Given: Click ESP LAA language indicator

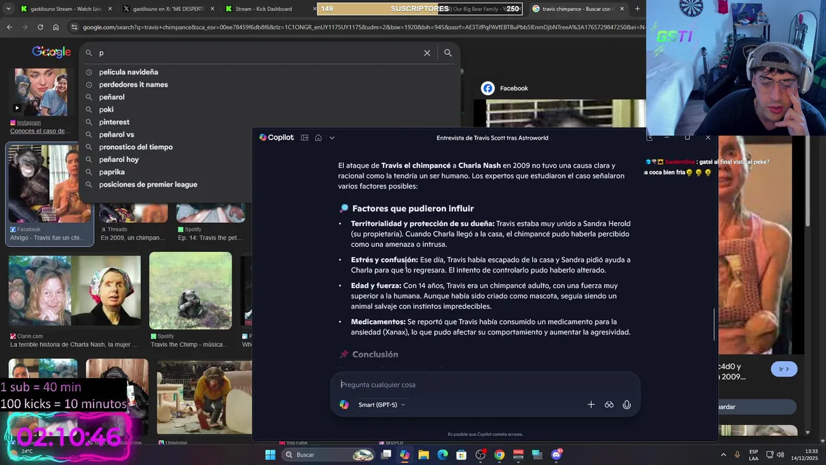Looking at the screenshot, I should [754, 455].
